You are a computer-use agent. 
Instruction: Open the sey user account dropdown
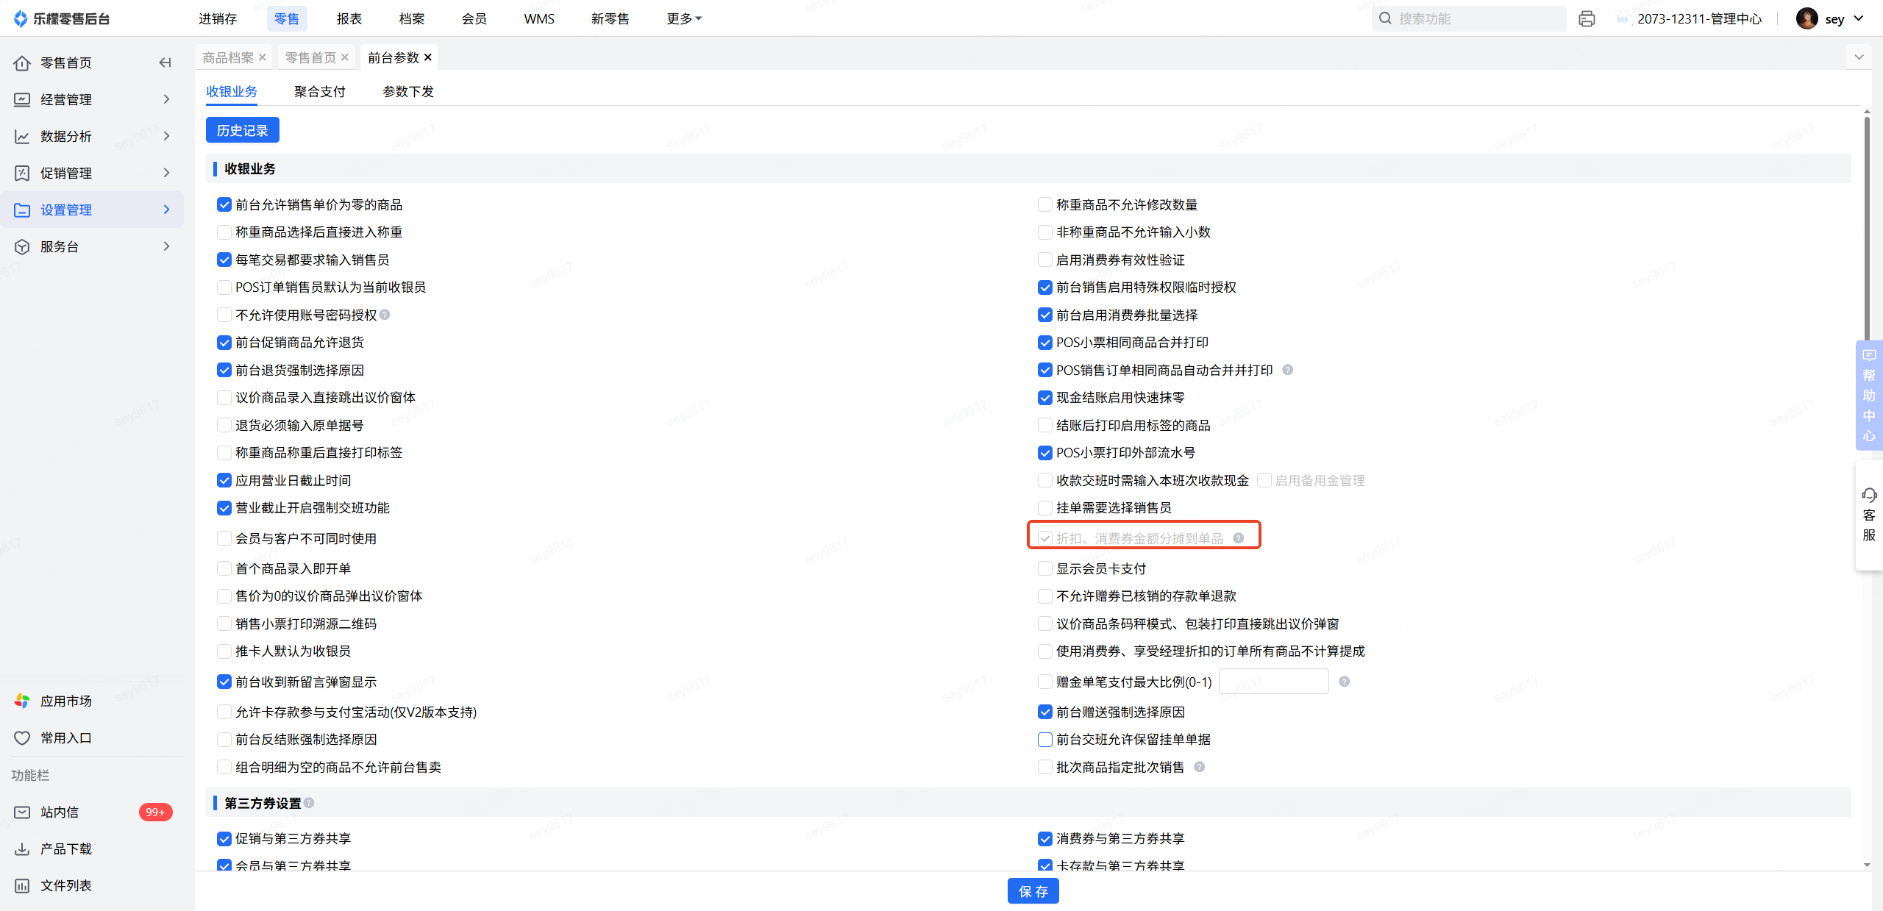[x=1833, y=19]
